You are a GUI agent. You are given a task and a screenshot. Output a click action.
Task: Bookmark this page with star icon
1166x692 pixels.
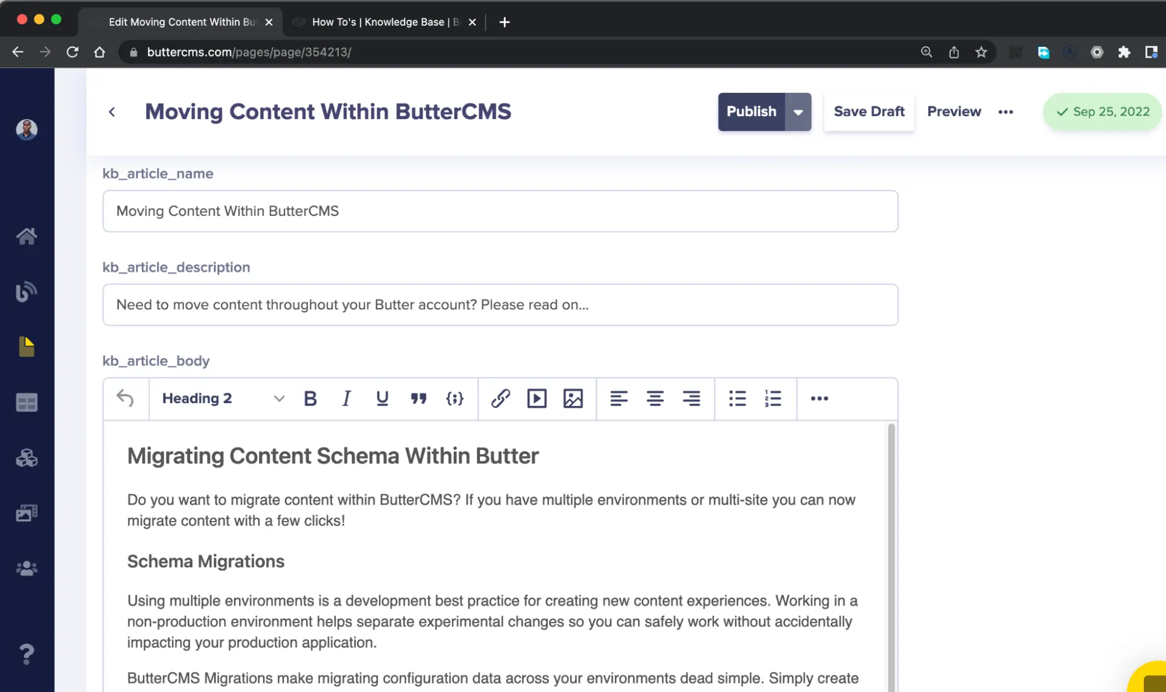(x=981, y=52)
